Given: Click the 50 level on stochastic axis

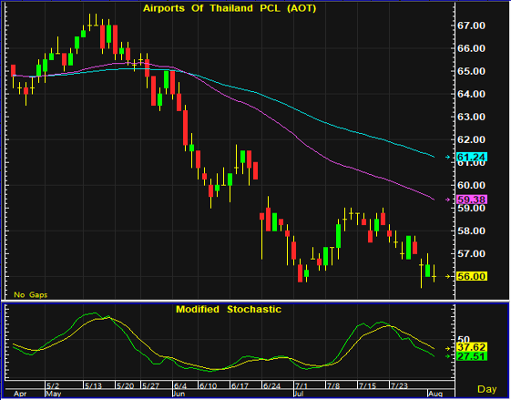Looking at the screenshot, I should tap(463, 340).
